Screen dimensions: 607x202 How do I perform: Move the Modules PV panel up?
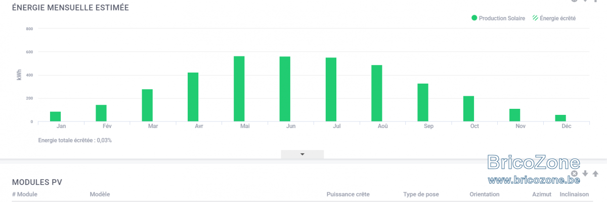click(x=595, y=174)
